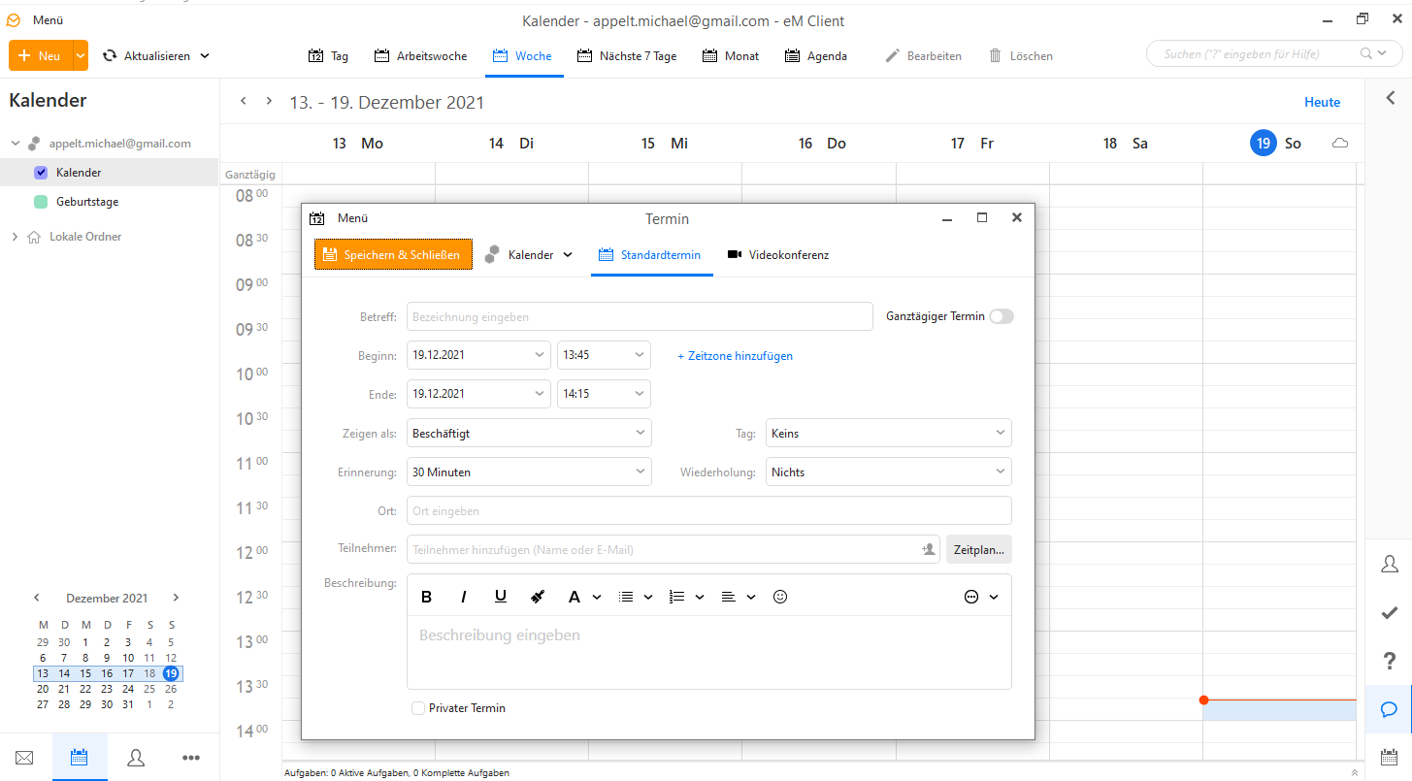This screenshot has height=781, width=1412.
Task: Click the clear formatting brush icon
Action: pyautogui.click(x=539, y=597)
